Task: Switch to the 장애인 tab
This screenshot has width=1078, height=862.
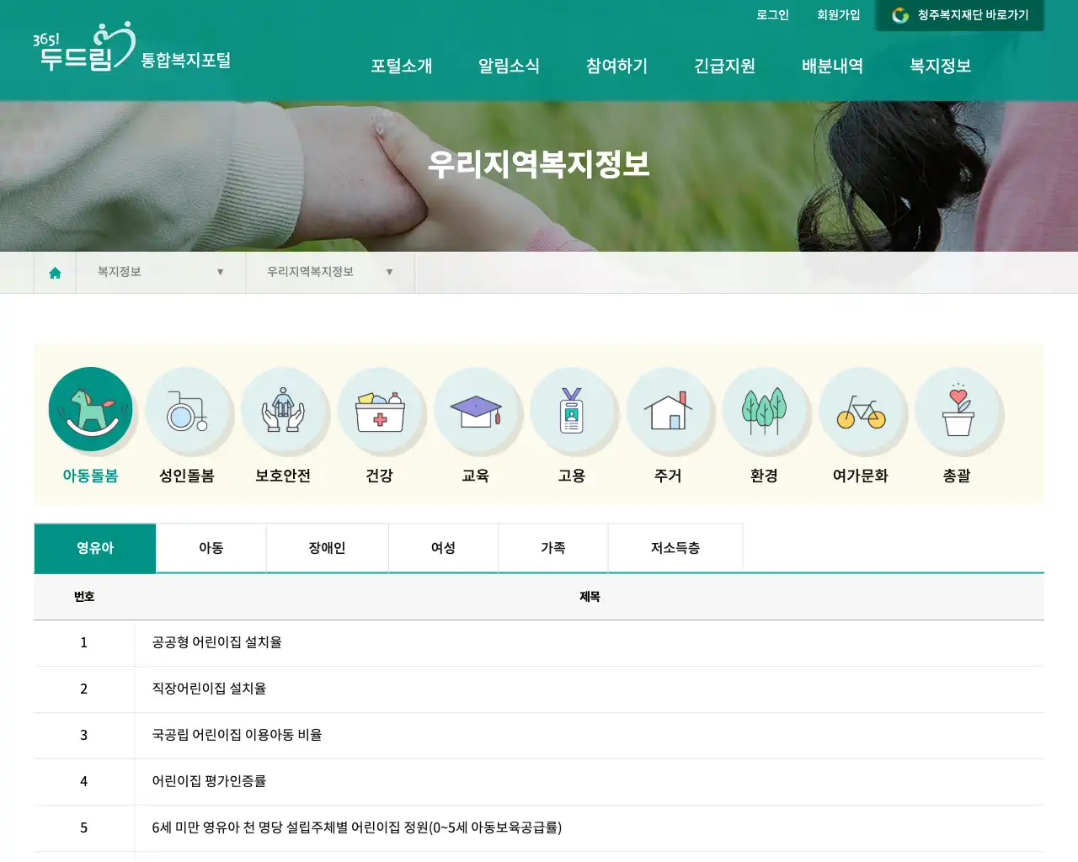Action: click(327, 548)
